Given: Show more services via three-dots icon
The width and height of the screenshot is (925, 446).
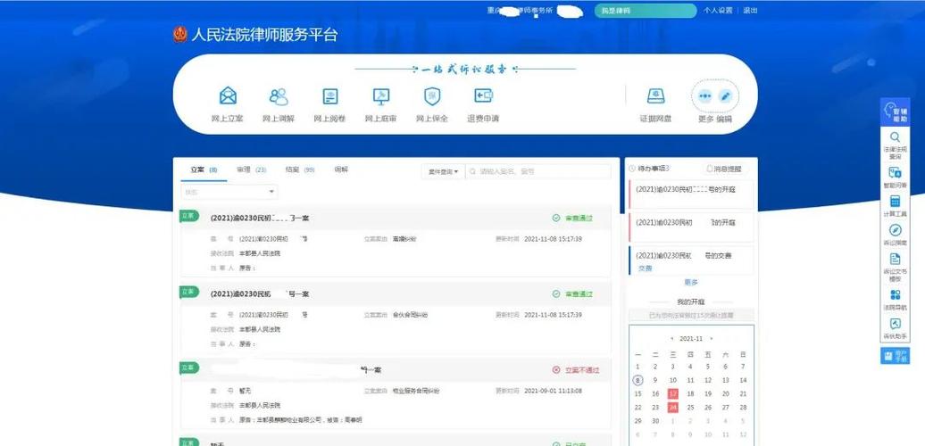Looking at the screenshot, I should 705,95.
